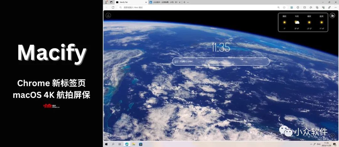Expand the system tray hidden icons
This screenshot has height=147, width=339.
(311, 144)
